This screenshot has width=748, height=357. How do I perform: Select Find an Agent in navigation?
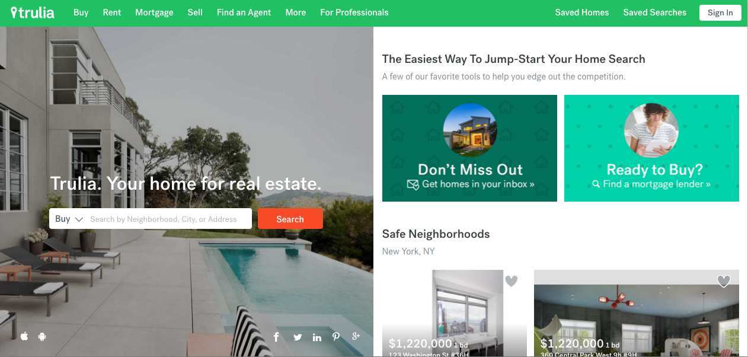tap(244, 12)
